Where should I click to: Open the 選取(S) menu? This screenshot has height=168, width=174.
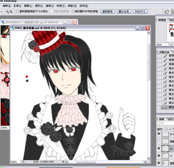tap(39, 6)
